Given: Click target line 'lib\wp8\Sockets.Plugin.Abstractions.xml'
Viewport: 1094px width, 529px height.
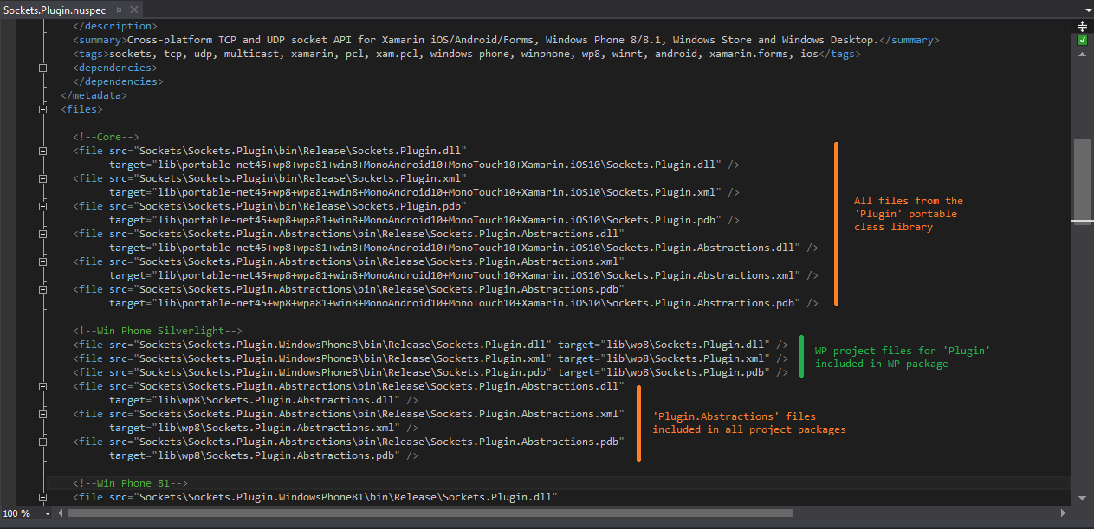Looking at the screenshot, I should pyautogui.click(x=264, y=428).
